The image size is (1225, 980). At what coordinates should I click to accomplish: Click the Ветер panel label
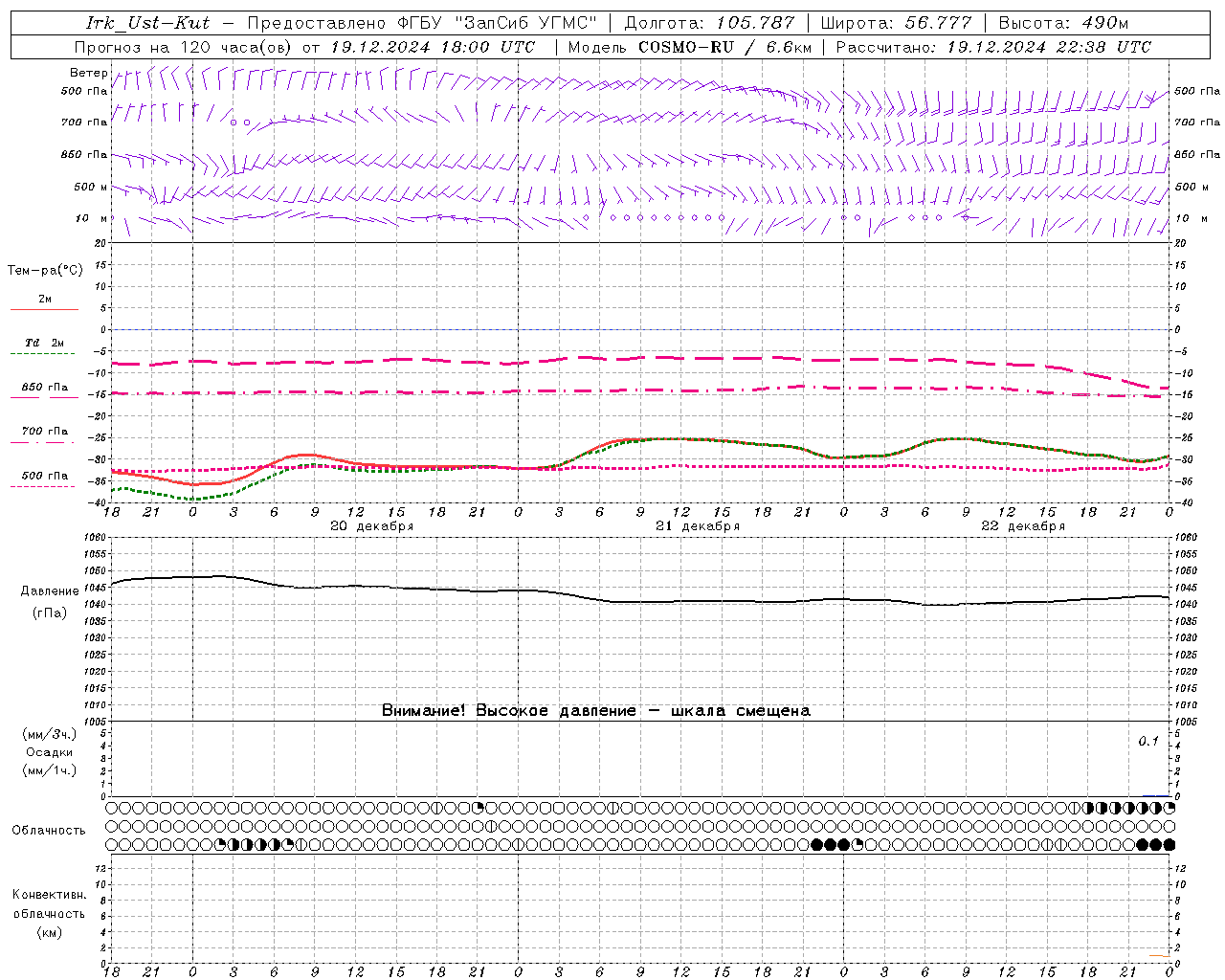88,73
